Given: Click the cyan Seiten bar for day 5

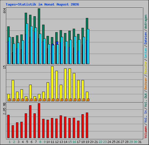Looking at the screenshot, I should pyautogui.click(x=27, y=44).
